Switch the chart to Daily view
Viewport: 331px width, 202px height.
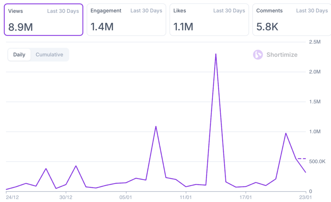[x=19, y=55]
